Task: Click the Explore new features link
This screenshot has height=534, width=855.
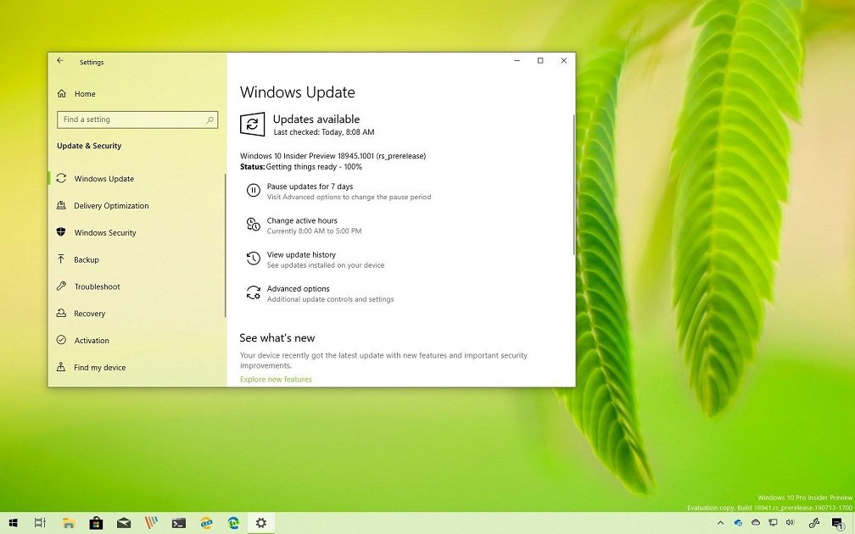Action: (x=276, y=380)
